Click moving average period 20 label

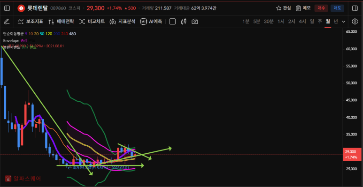(x=36, y=34)
